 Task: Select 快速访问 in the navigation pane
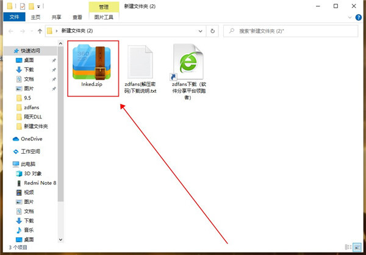point(30,51)
